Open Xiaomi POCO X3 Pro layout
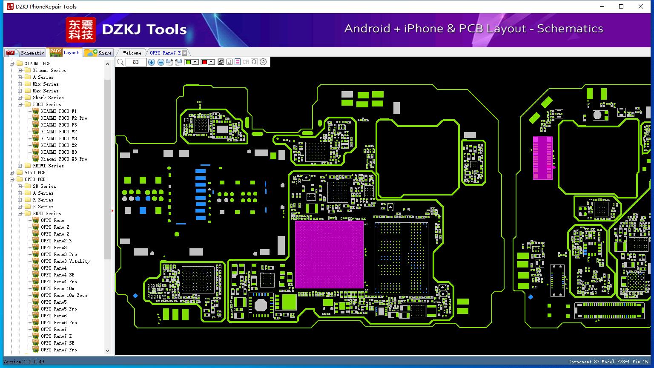The width and height of the screenshot is (654, 368). coord(64,159)
